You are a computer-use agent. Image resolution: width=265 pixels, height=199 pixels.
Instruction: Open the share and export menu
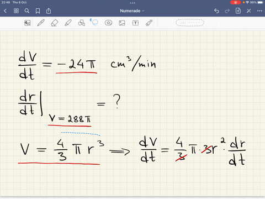click(49, 11)
